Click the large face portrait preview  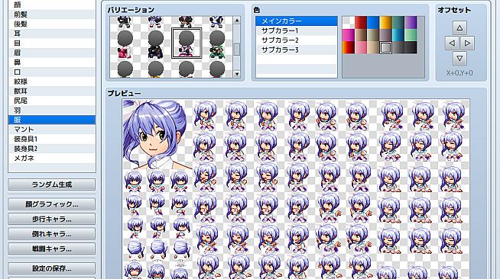(x=157, y=134)
